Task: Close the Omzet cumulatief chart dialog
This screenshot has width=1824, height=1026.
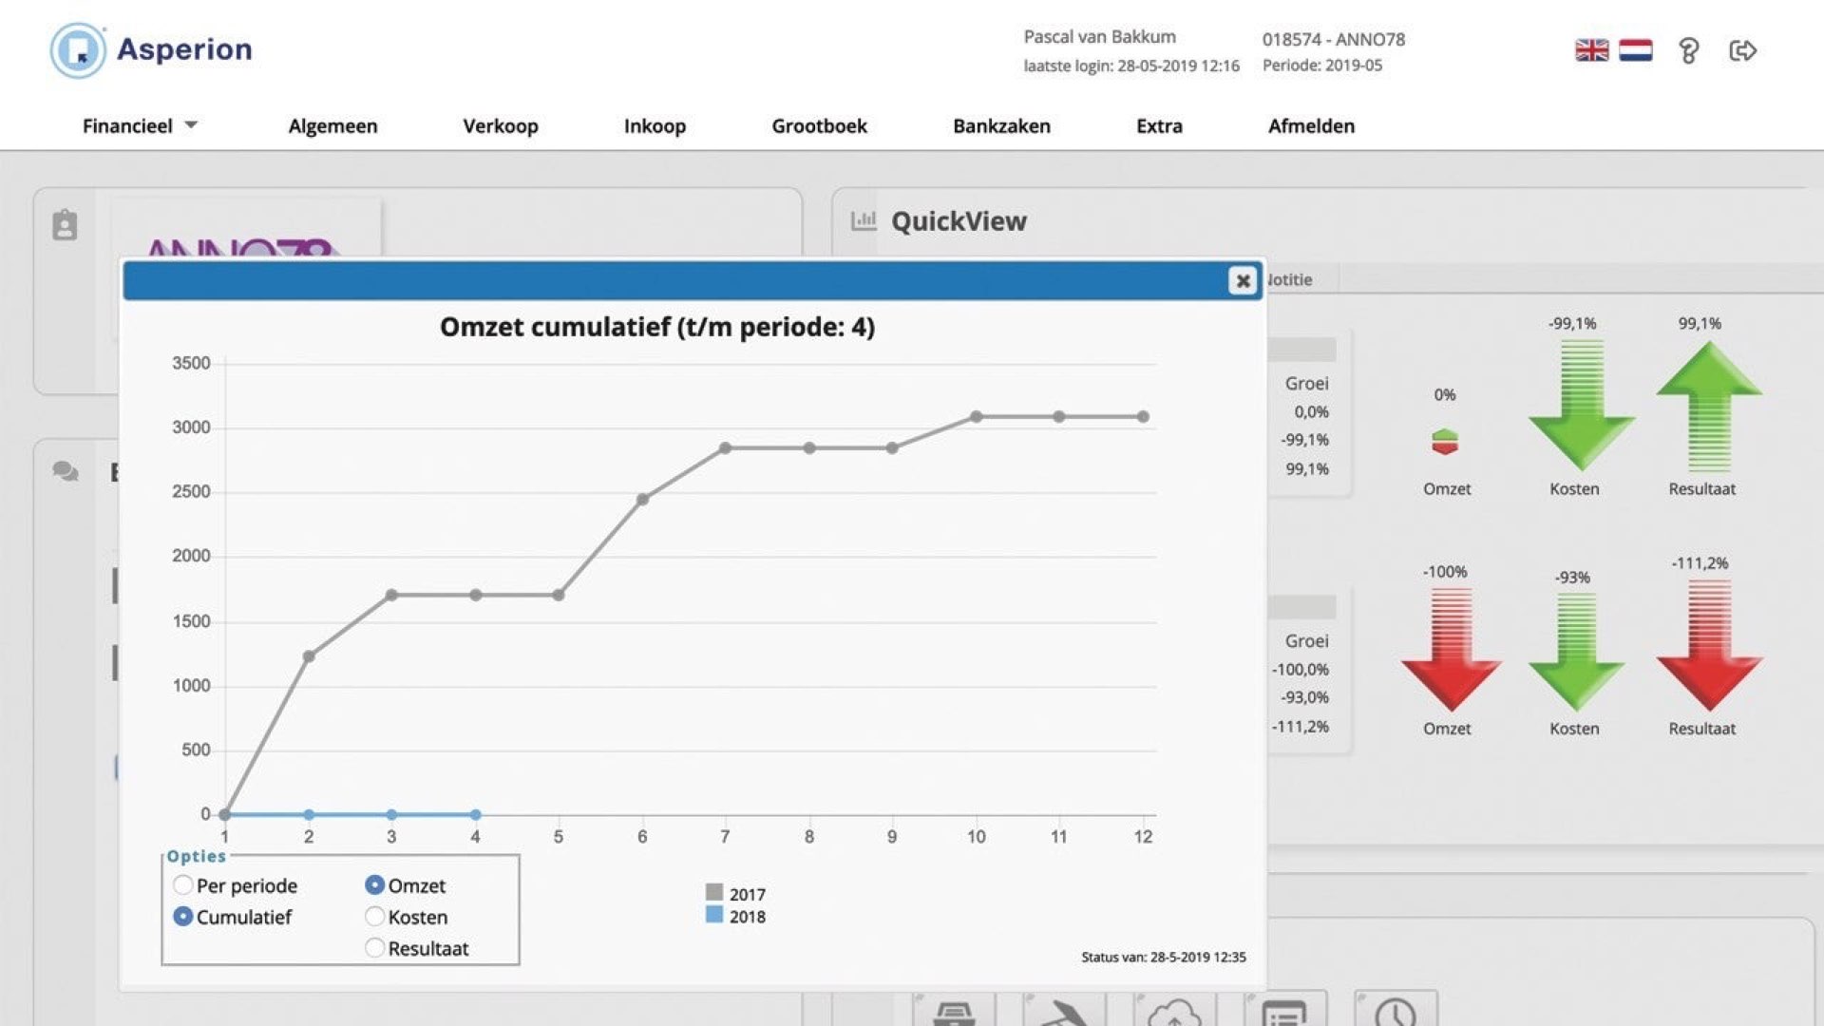Action: [x=1242, y=281]
